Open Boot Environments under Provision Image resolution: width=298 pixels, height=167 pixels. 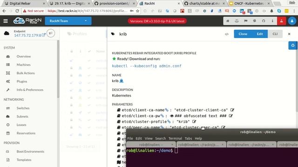30,152
